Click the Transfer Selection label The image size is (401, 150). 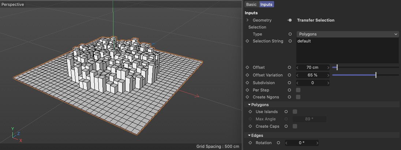(x=315, y=20)
